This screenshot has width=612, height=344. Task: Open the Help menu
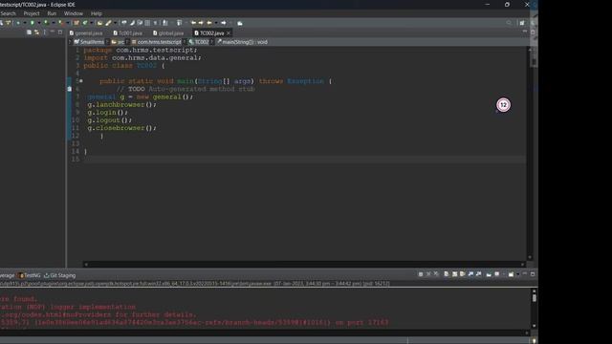(x=96, y=13)
